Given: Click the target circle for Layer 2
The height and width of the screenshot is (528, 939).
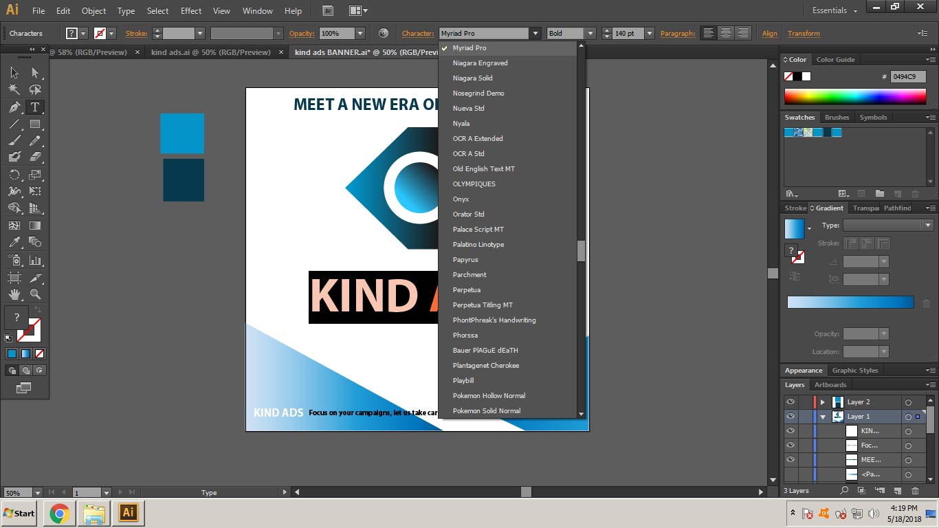Looking at the screenshot, I should point(908,402).
